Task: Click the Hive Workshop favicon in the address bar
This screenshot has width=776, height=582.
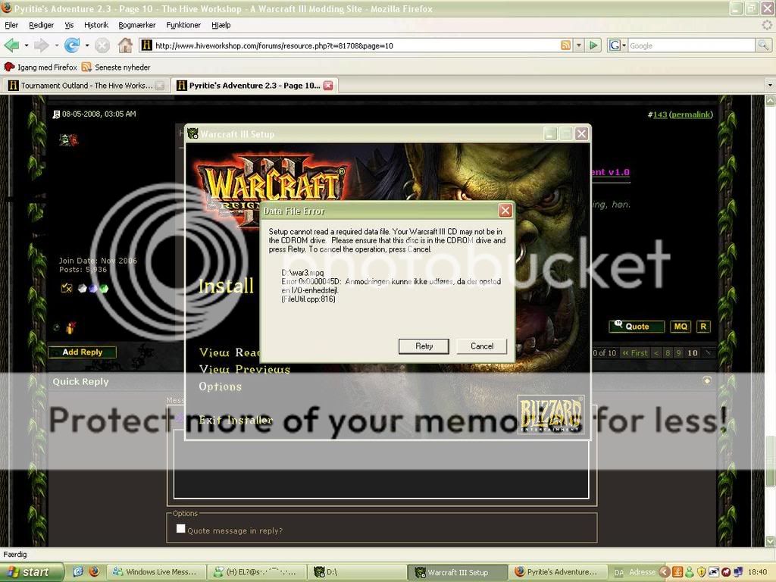Action: coord(146,45)
